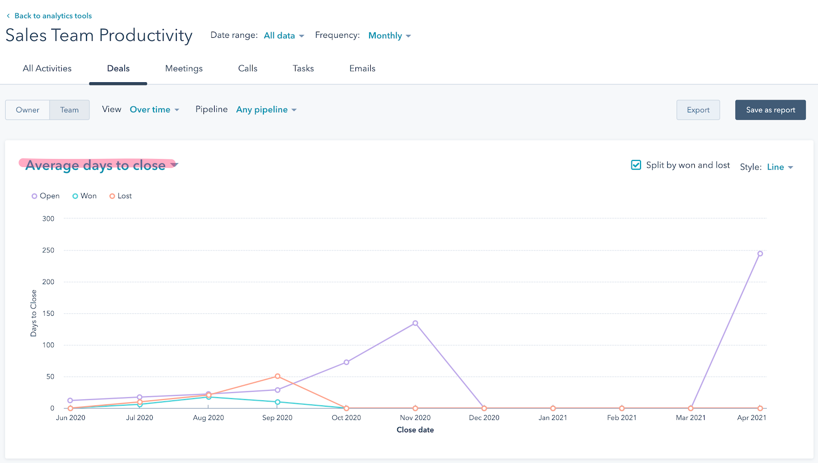Open the Any pipeline dropdown
The image size is (818, 463).
coord(266,110)
